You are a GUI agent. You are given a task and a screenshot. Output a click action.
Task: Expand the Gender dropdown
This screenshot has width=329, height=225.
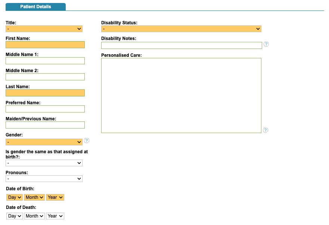pos(44,142)
